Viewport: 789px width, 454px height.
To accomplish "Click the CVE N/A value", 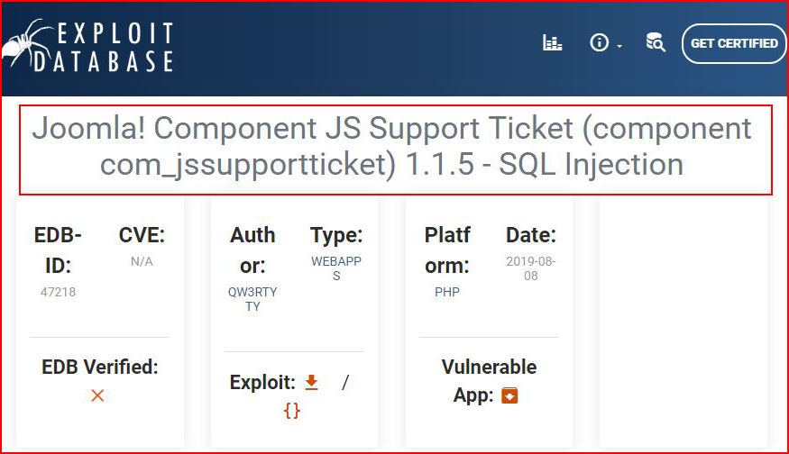I will (x=142, y=261).
